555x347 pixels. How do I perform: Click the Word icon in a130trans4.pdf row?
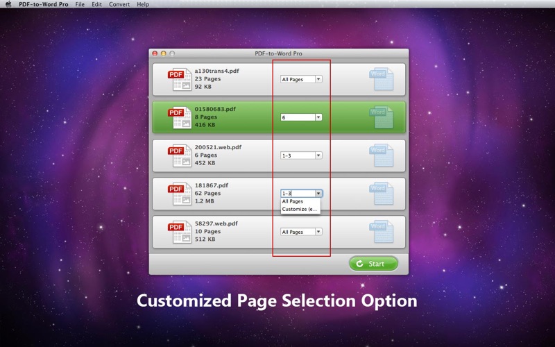click(381, 79)
